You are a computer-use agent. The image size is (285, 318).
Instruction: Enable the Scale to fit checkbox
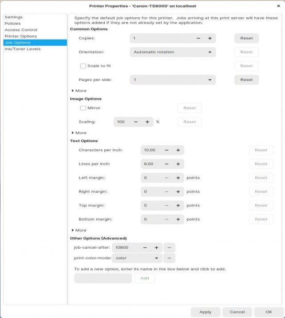click(83, 66)
